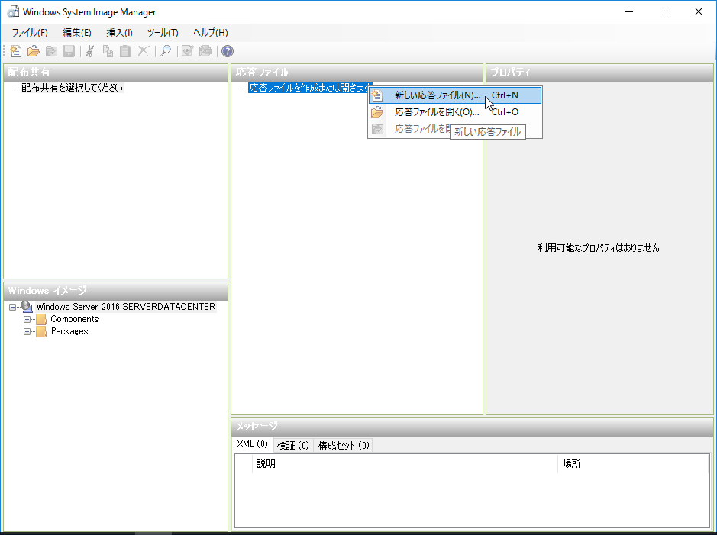Open the ツール(T) menu

coord(163,33)
